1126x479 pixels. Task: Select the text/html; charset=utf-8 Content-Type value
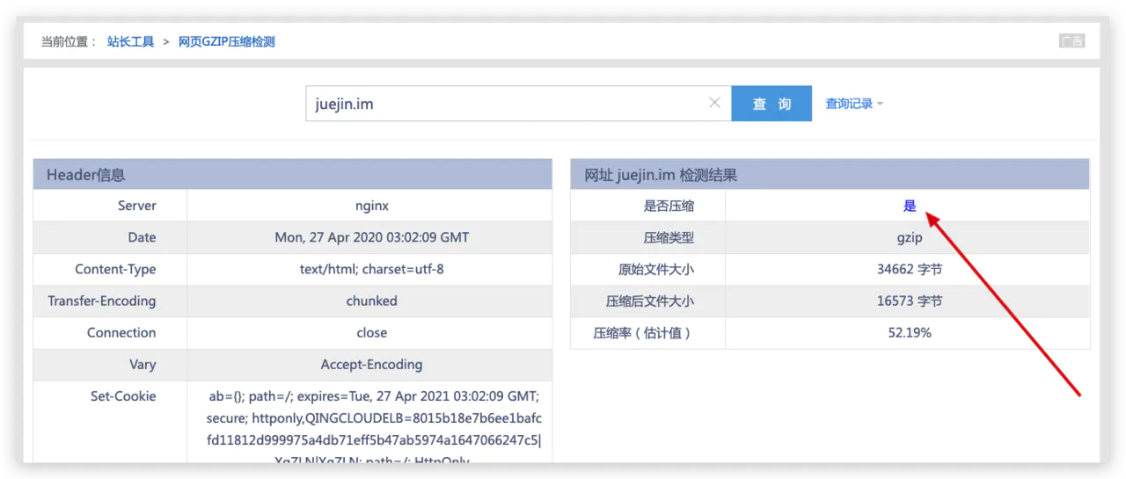[x=372, y=269]
